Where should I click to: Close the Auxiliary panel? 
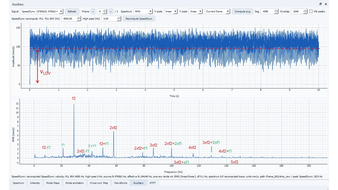point(326,4)
